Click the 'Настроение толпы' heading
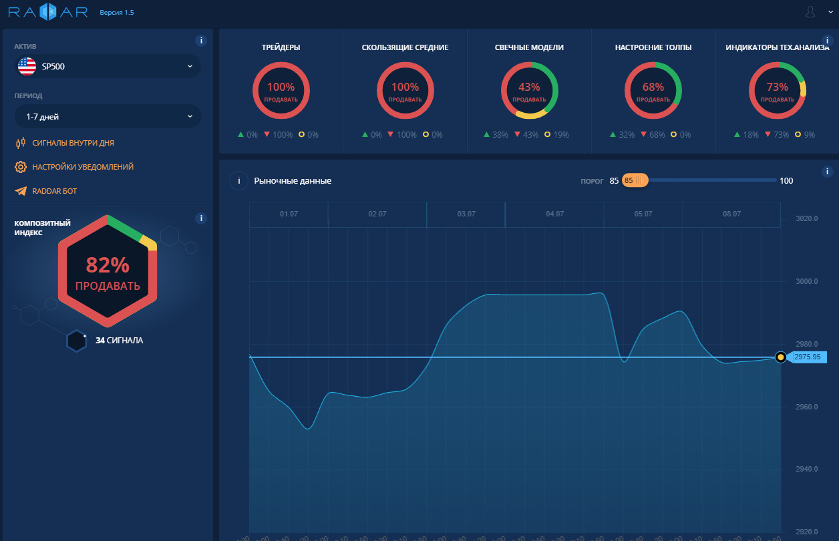 [x=653, y=47]
